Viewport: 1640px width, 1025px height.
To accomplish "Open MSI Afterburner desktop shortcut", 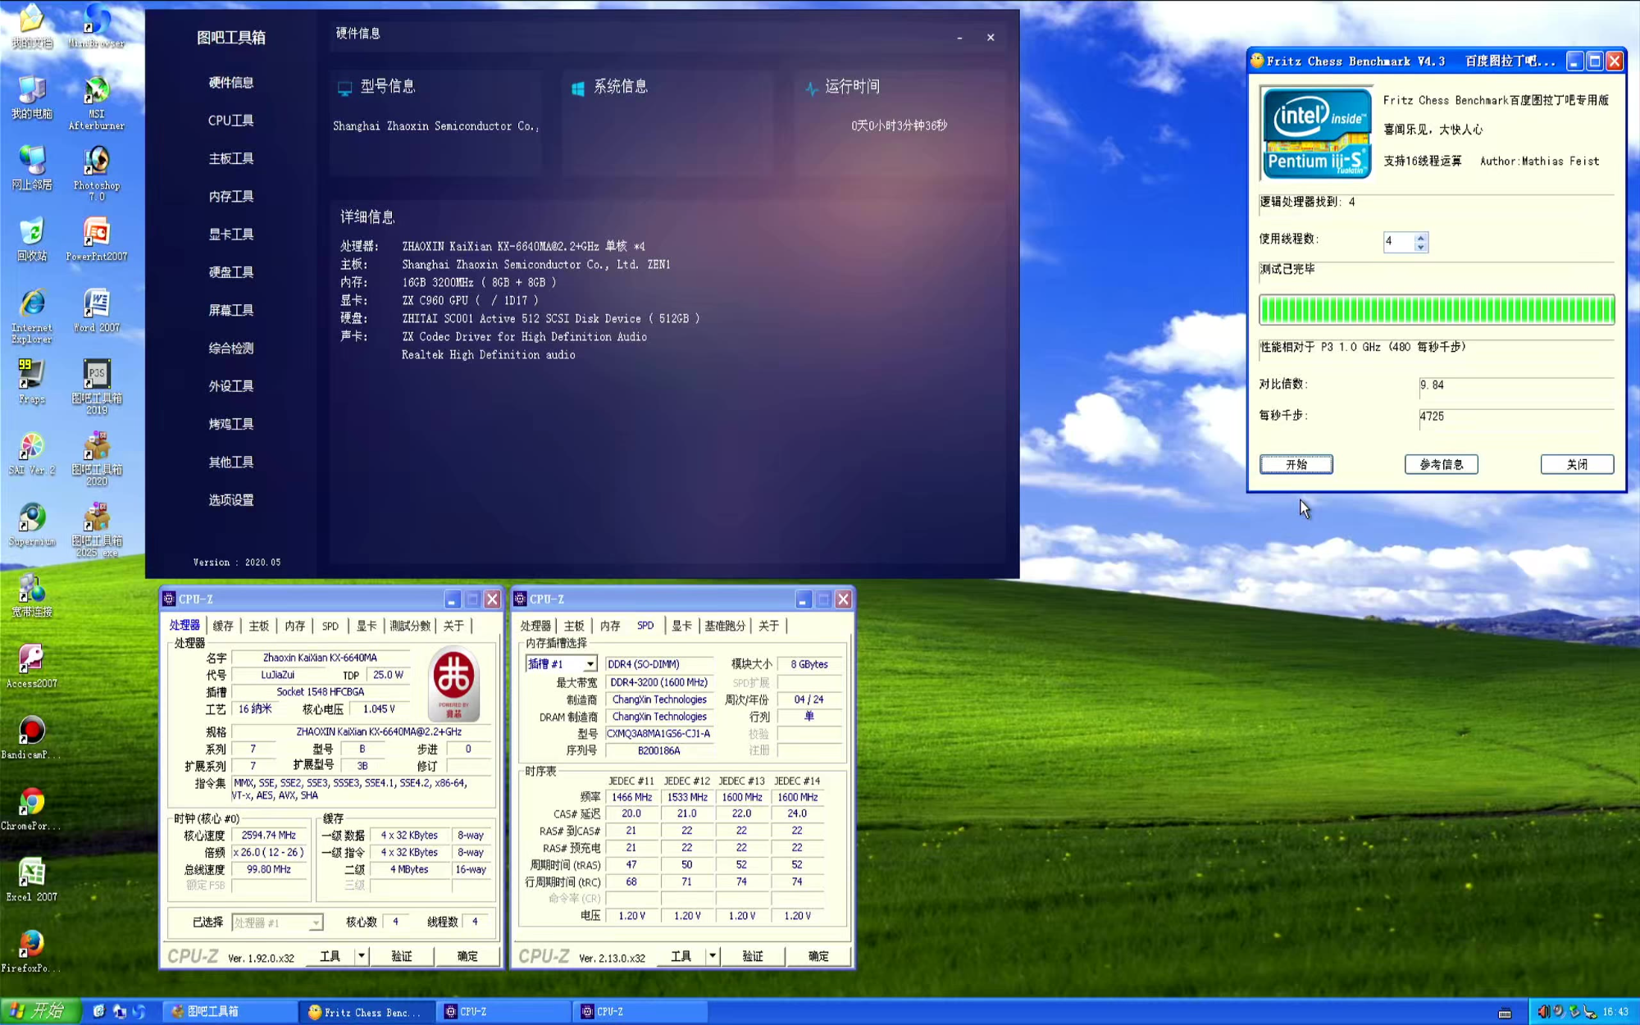I will tap(97, 102).
